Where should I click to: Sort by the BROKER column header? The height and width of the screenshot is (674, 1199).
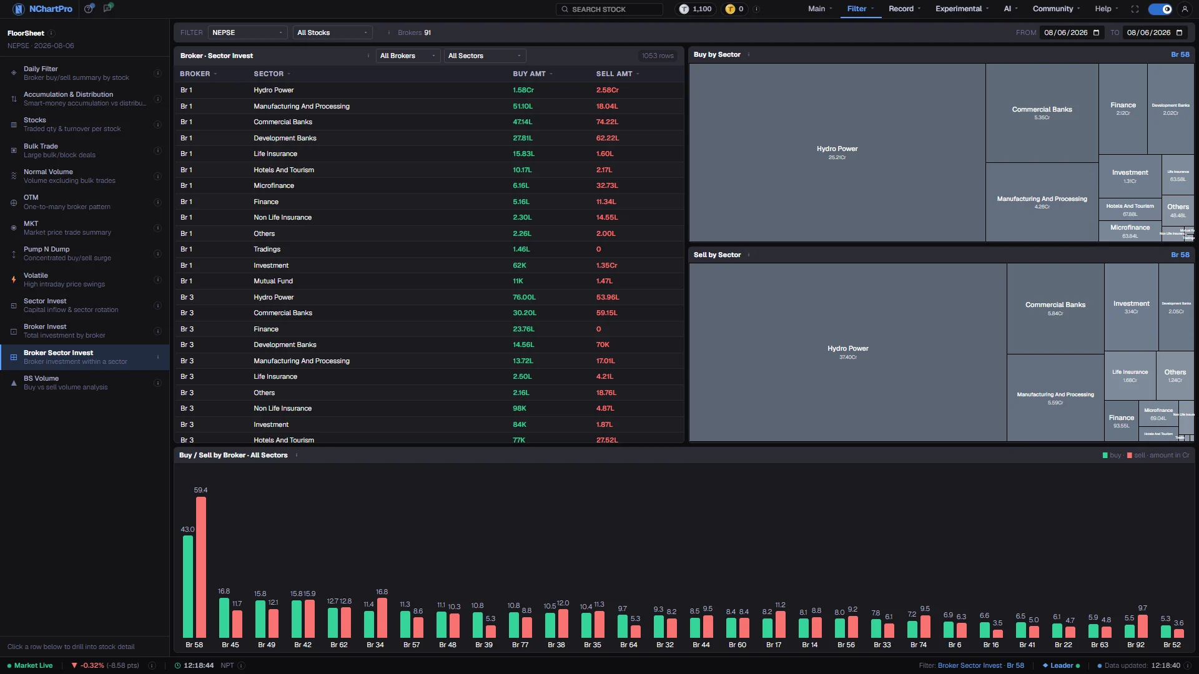click(x=198, y=74)
